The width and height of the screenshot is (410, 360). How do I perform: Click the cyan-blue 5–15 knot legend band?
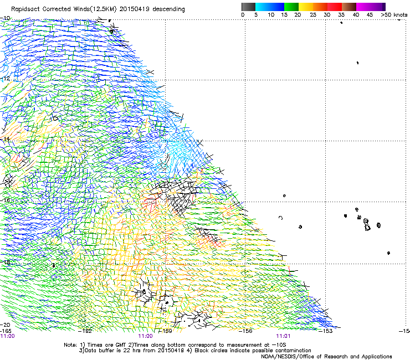click(270, 7)
